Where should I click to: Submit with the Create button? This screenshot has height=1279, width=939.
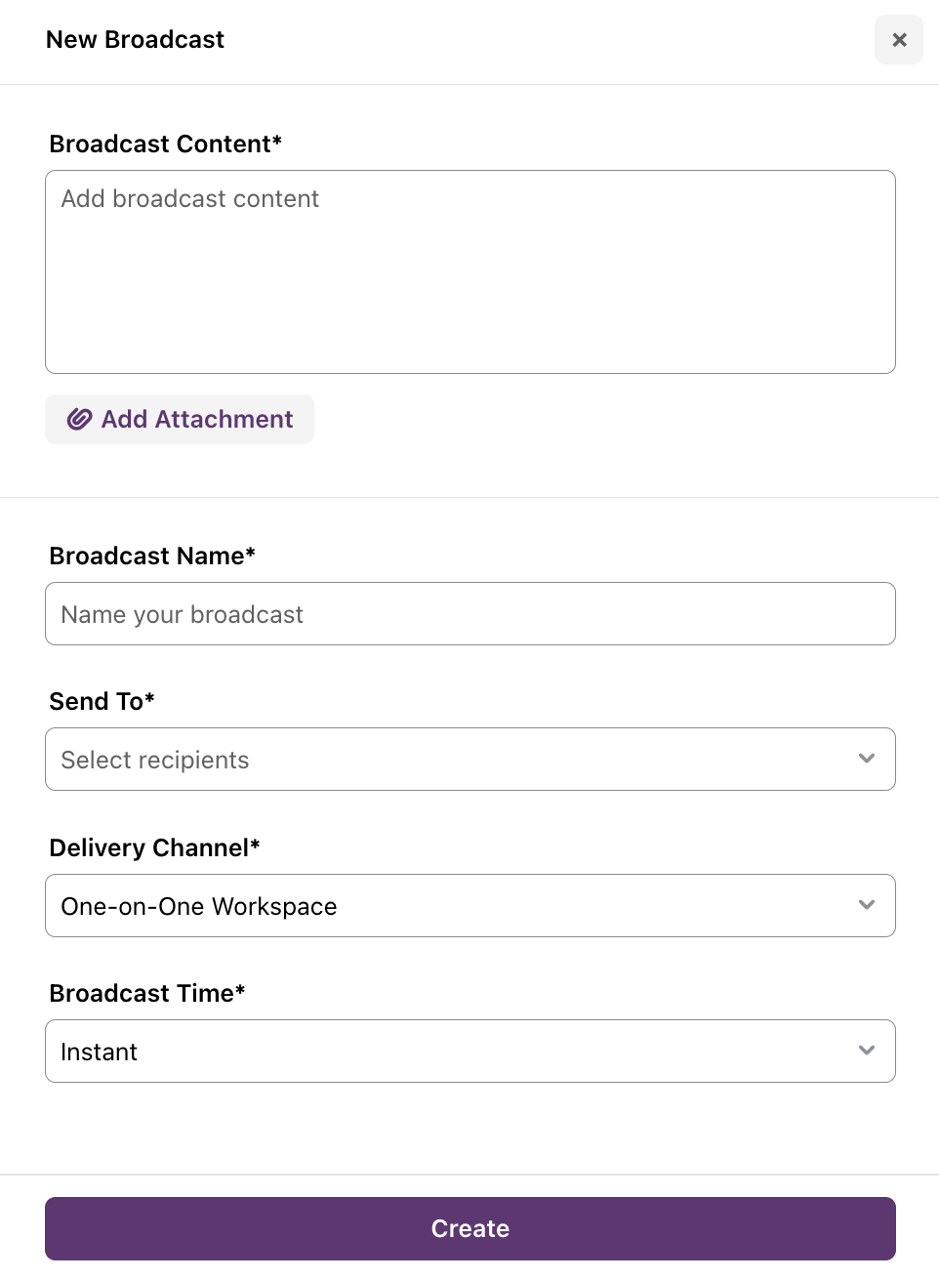[x=470, y=1229]
